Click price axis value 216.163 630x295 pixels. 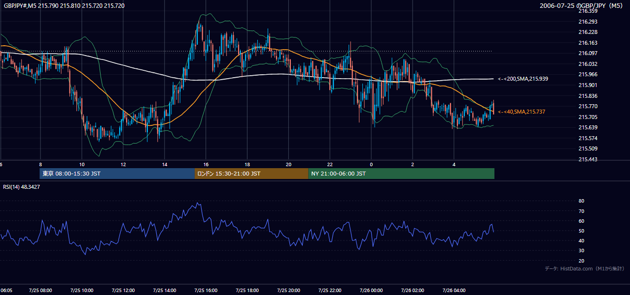(588, 43)
